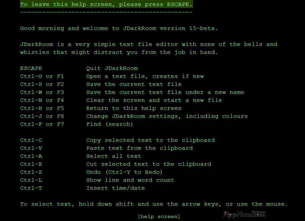Click the Select all text description
The height and width of the screenshot is (221, 305).
[x=114, y=156]
